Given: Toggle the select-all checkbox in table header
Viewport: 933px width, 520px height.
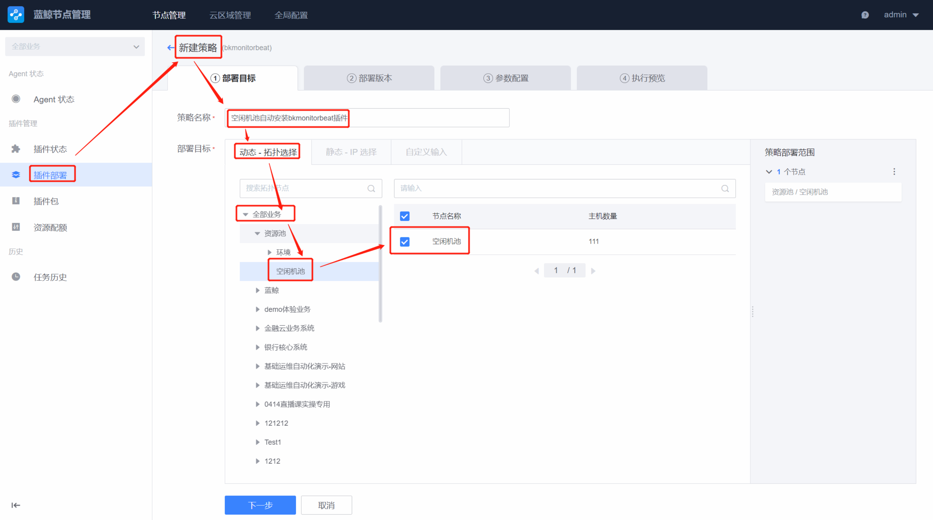Looking at the screenshot, I should point(405,216).
